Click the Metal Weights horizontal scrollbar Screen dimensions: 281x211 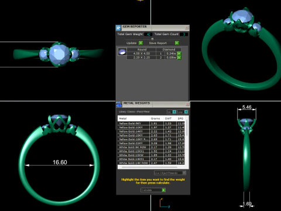pyautogui.click(x=149, y=167)
